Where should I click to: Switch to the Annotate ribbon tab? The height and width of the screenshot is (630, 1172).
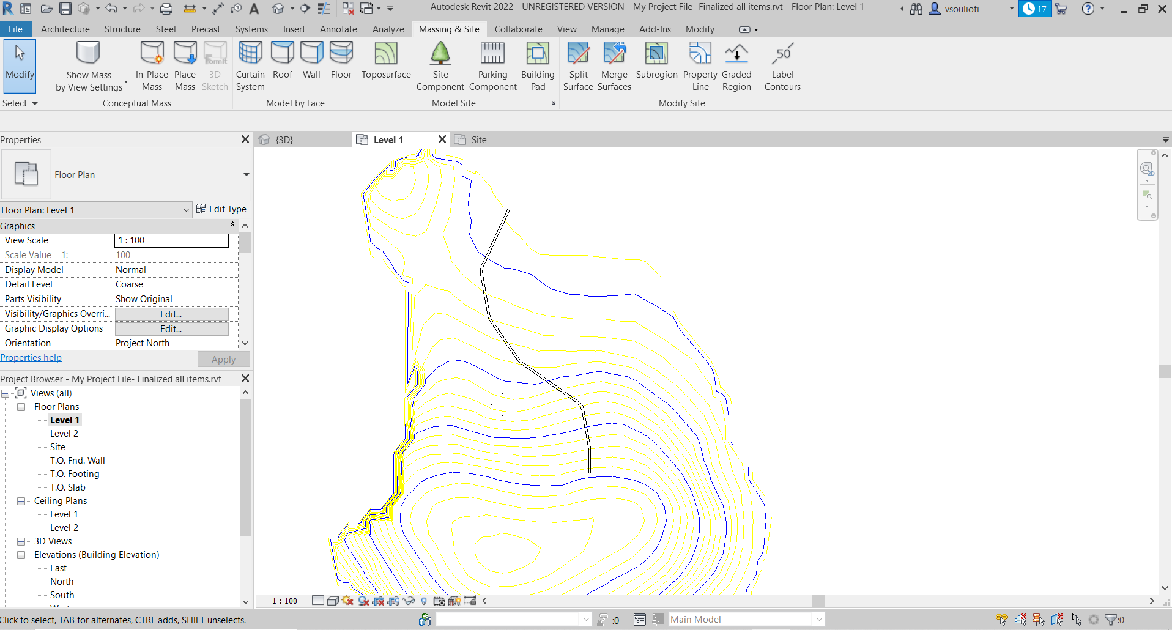pos(338,29)
